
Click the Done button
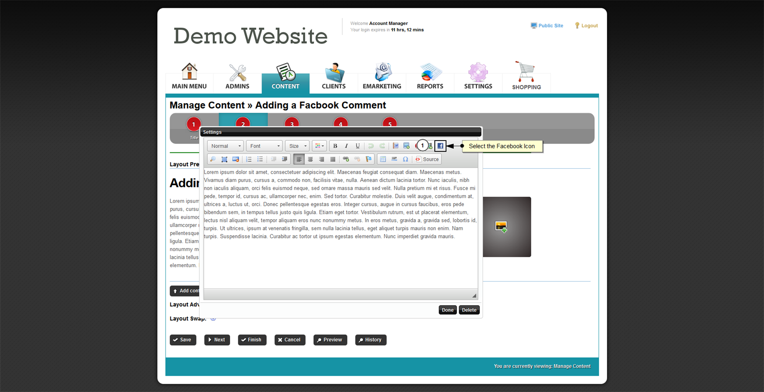tap(447, 310)
